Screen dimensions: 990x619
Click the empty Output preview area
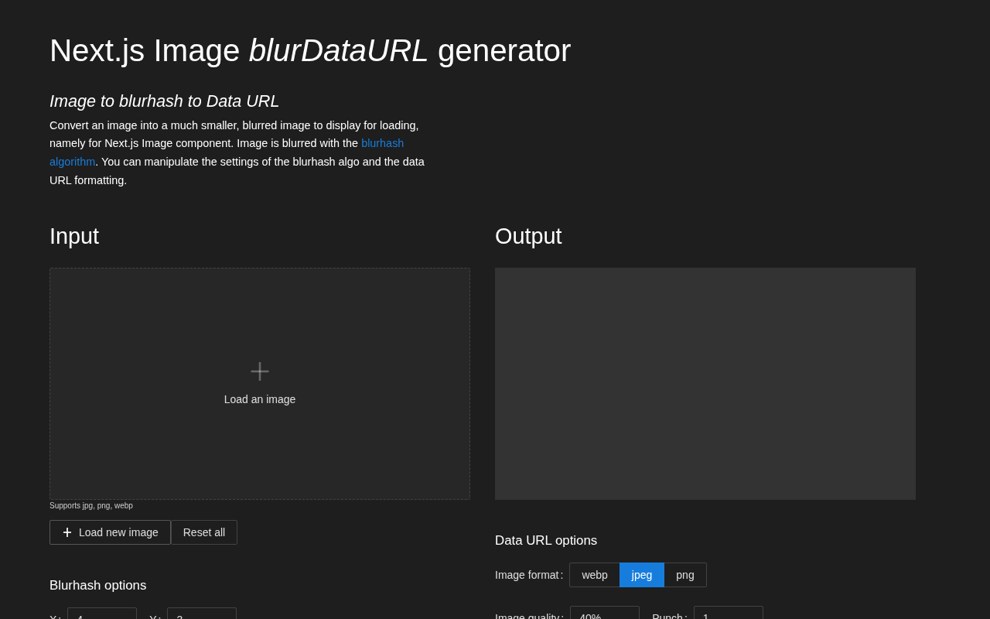pos(705,384)
